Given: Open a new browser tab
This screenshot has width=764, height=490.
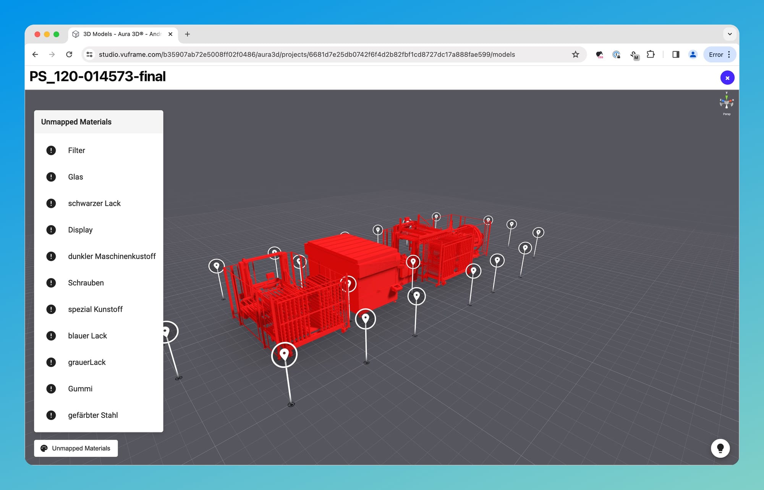Looking at the screenshot, I should click(x=187, y=34).
